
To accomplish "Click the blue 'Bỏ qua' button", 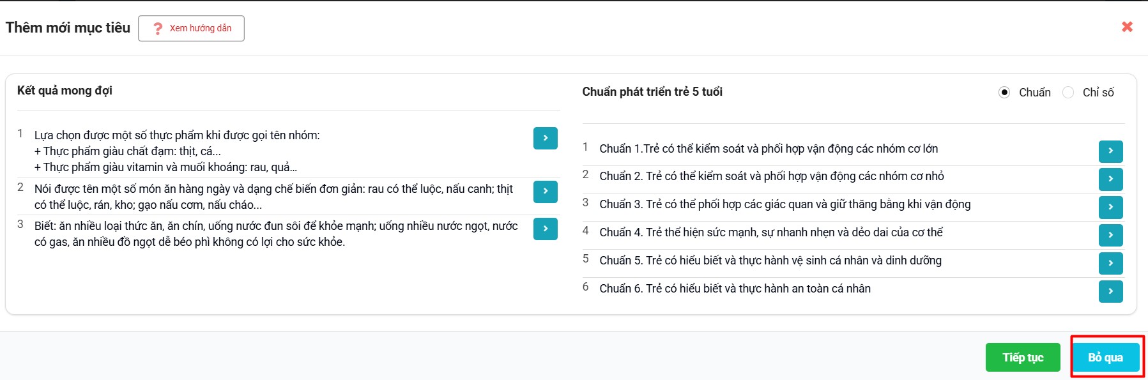I will [x=1105, y=358].
